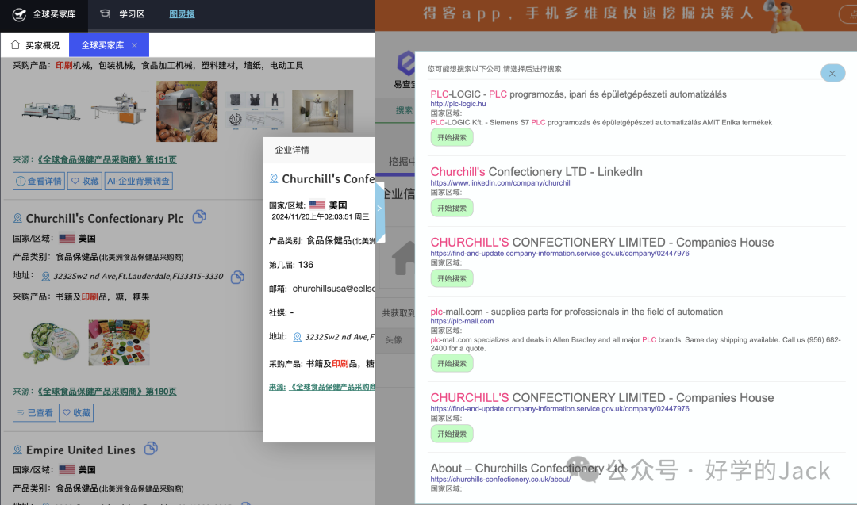This screenshot has width=857, height=505.
Task: Select the 搜索 tab behind the dialog
Action: tap(404, 109)
